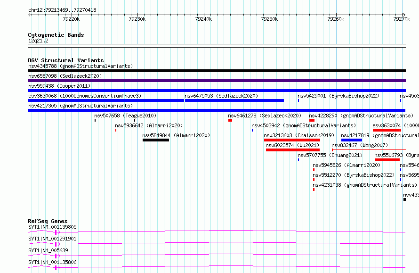Open nsv5429001 (ByrskaBishop2022) label
This screenshot has height=273, width=419.
[338, 96]
